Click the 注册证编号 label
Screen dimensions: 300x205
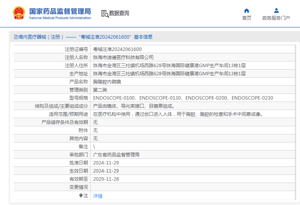pyautogui.click(x=76, y=49)
